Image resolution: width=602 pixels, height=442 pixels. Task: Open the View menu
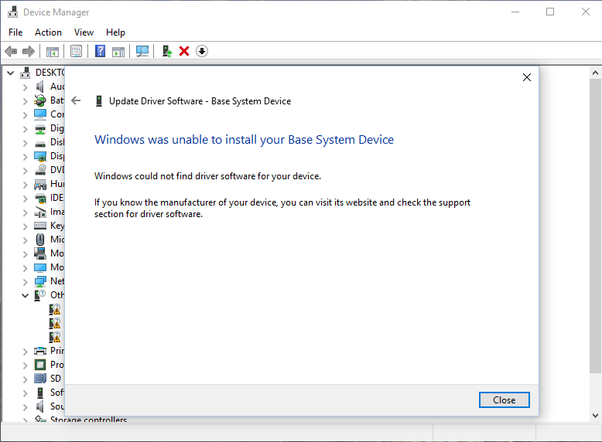point(84,32)
